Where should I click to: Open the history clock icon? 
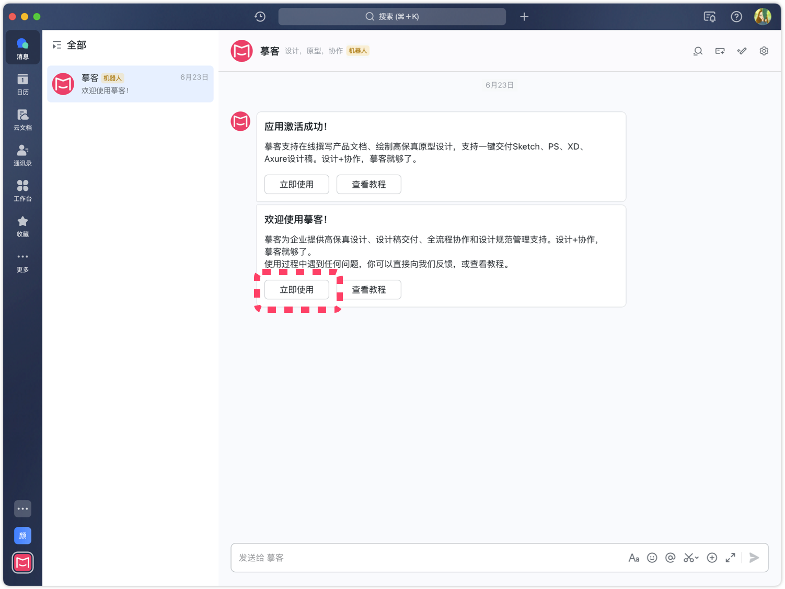pyautogui.click(x=260, y=17)
